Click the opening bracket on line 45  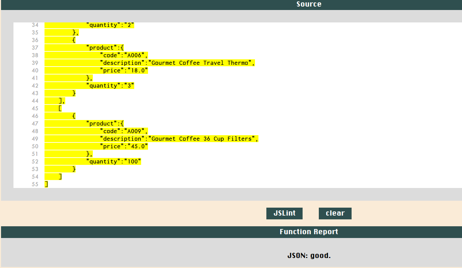coord(60,108)
